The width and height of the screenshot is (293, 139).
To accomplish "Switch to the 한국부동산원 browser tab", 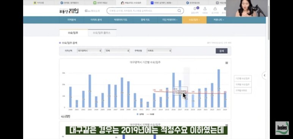I will 193,3.
